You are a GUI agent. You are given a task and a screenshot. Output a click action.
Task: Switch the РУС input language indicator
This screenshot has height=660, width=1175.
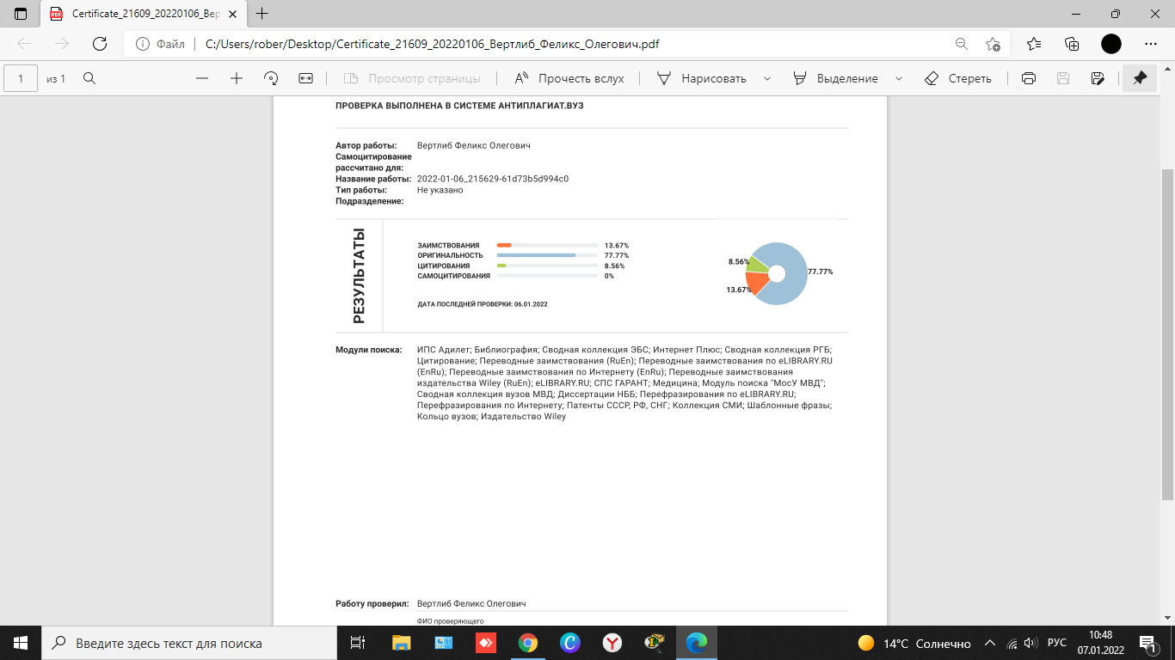[x=1057, y=643]
